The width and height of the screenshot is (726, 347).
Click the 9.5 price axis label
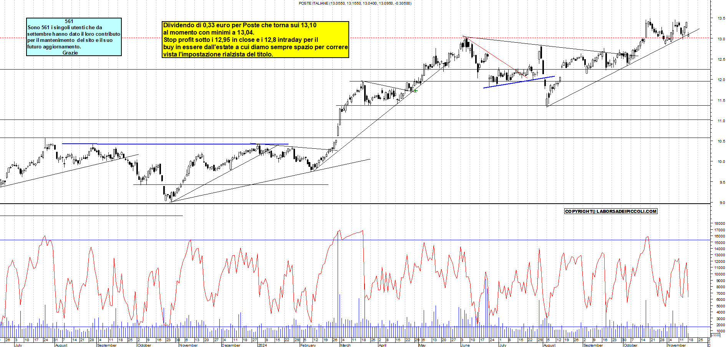[722, 182]
